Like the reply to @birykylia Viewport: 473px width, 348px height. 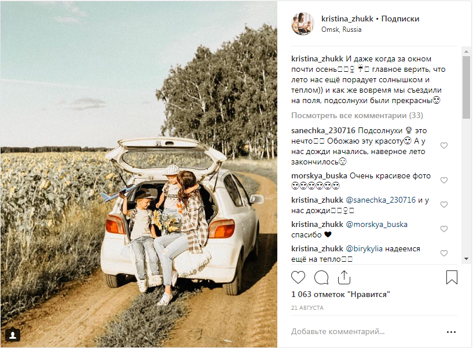click(x=443, y=253)
